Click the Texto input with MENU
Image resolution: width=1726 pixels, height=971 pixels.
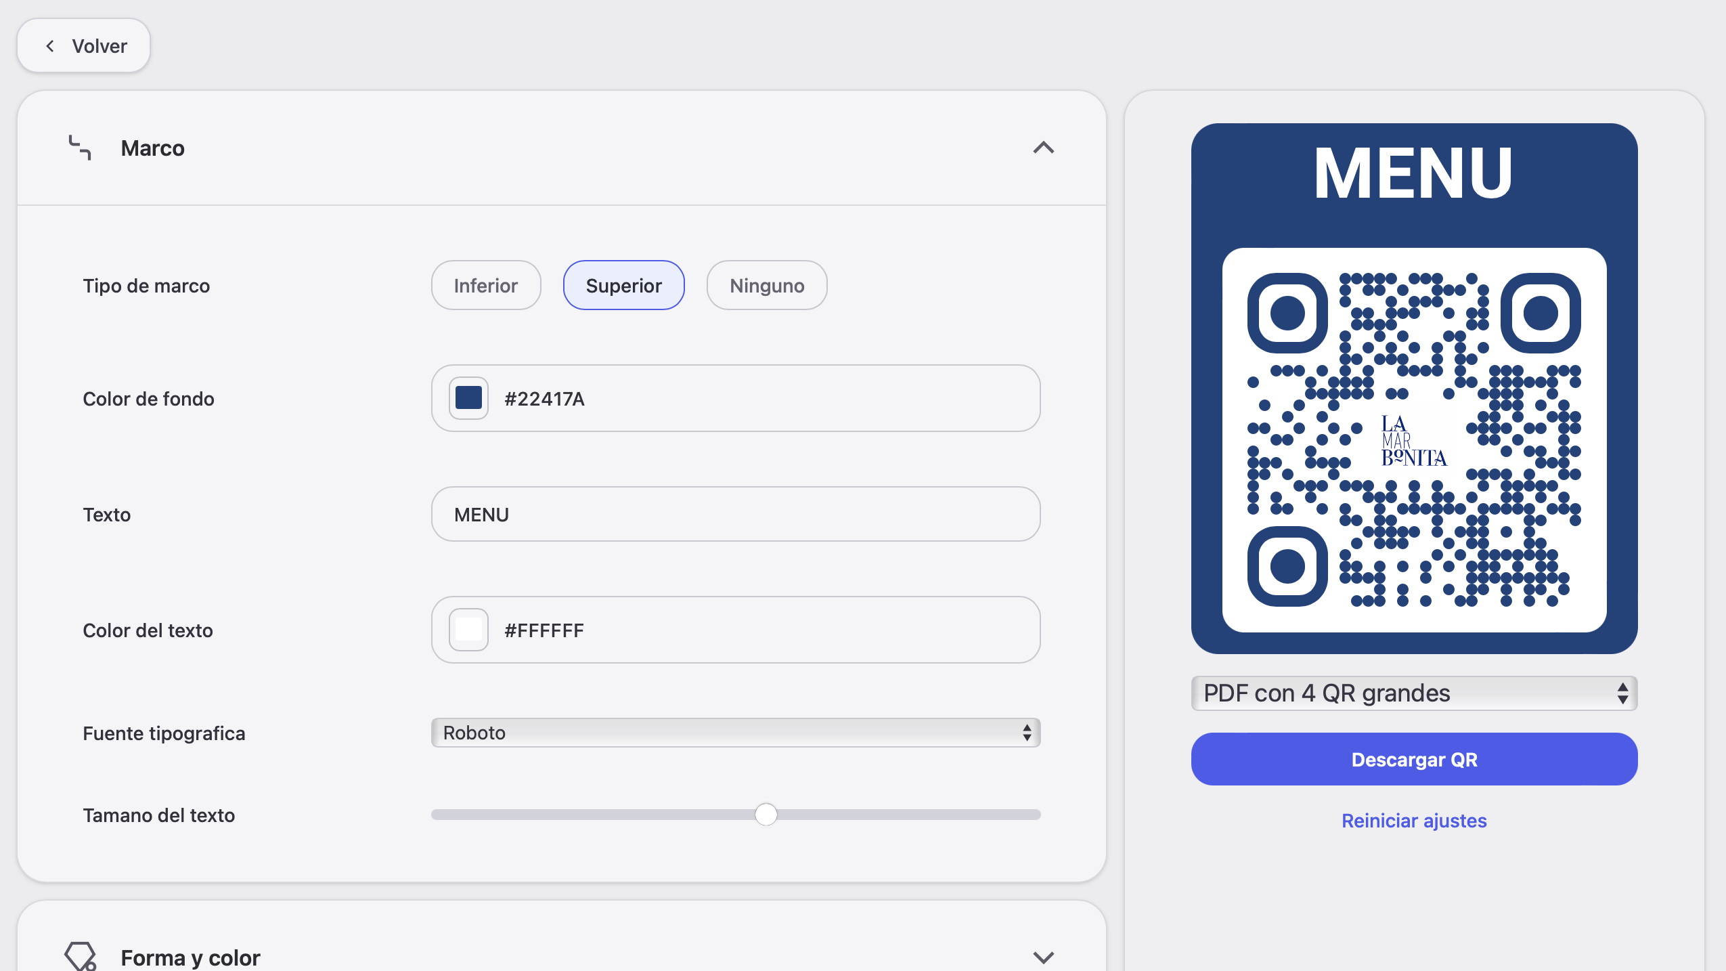(x=736, y=514)
